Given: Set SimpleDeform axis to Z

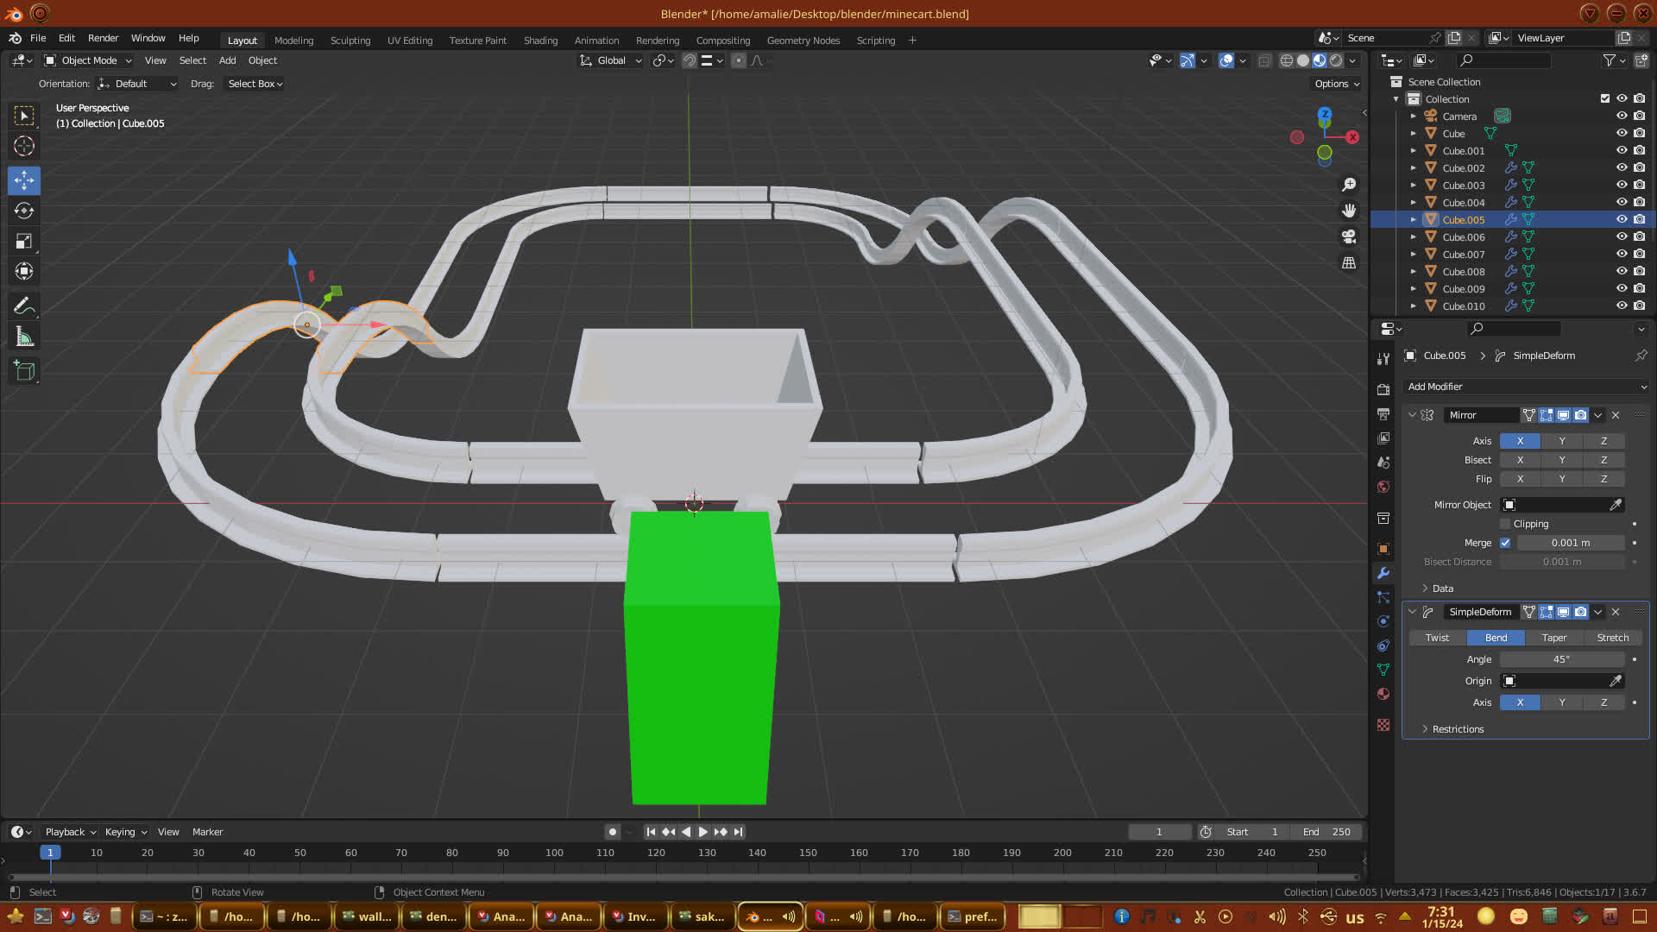Looking at the screenshot, I should click(x=1603, y=702).
